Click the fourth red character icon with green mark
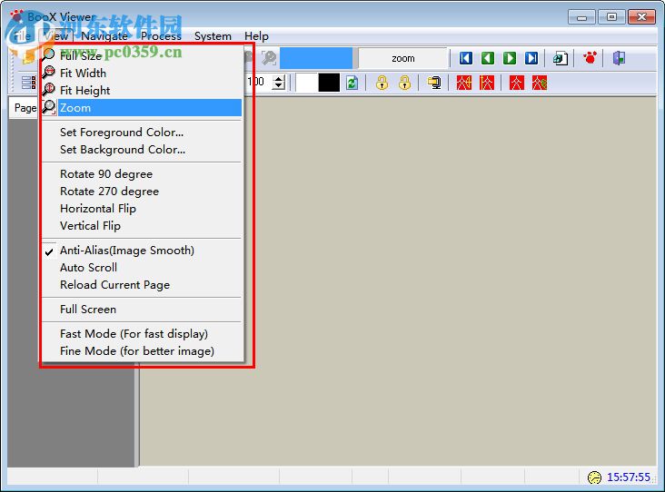This screenshot has height=492, width=665. pos(539,83)
